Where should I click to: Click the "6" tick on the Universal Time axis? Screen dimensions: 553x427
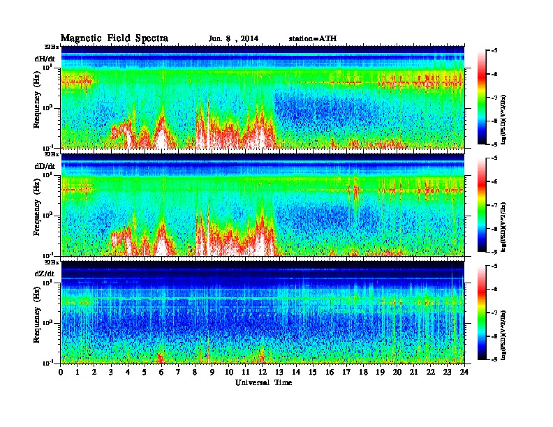pyautogui.click(x=161, y=372)
